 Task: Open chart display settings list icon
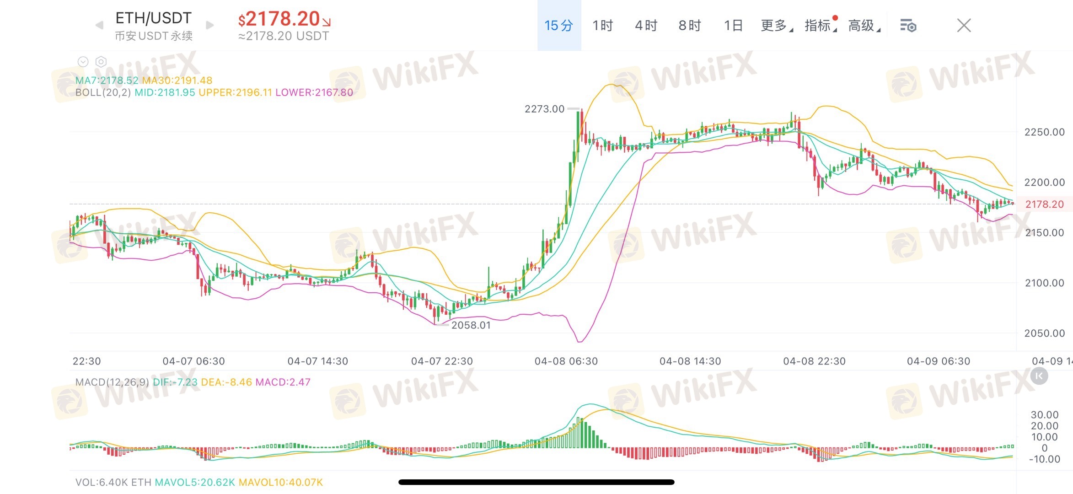(908, 26)
